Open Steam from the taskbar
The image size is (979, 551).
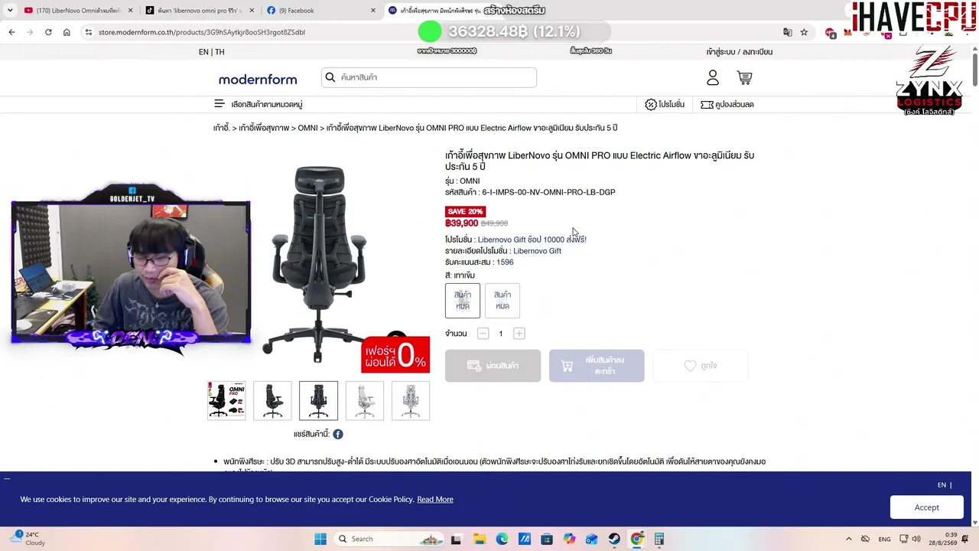pos(614,539)
